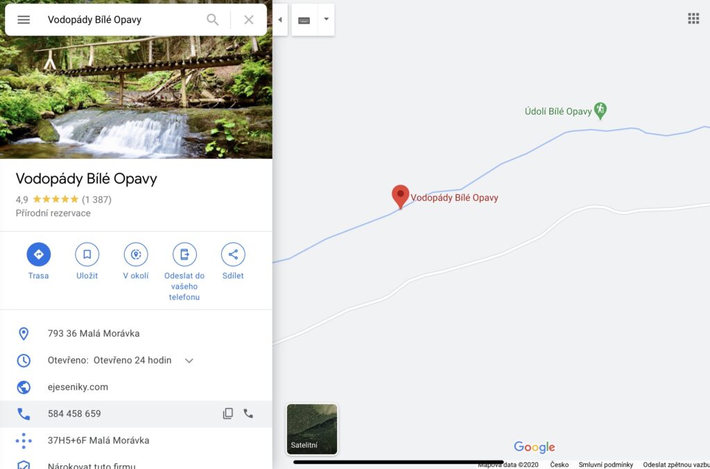Toggle the on-screen keyboard input tool
Screen dimensions: 710x469
[304, 20]
